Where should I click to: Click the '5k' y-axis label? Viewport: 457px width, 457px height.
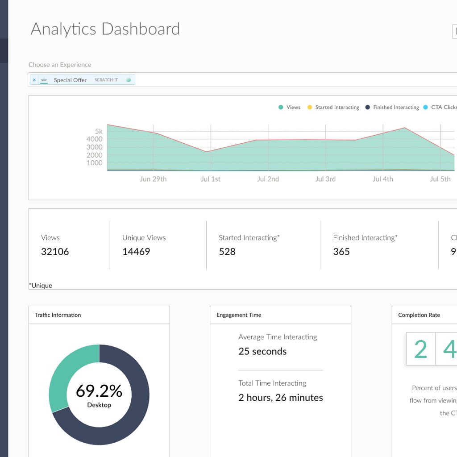pyautogui.click(x=99, y=132)
